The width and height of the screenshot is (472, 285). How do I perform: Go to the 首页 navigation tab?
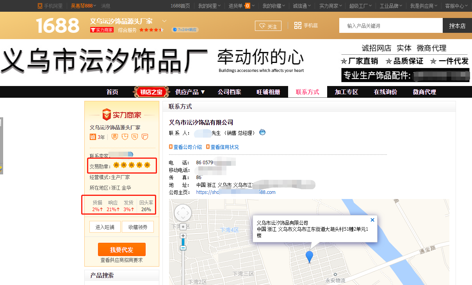(x=112, y=92)
